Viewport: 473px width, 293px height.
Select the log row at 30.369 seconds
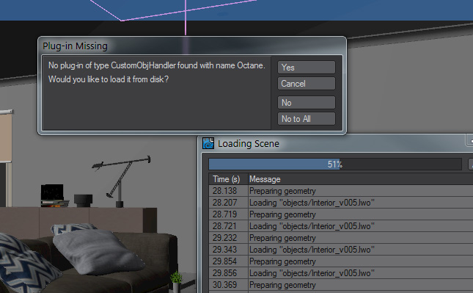coord(341,285)
